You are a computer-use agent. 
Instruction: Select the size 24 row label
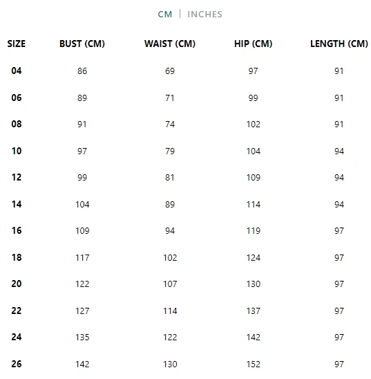click(17, 337)
